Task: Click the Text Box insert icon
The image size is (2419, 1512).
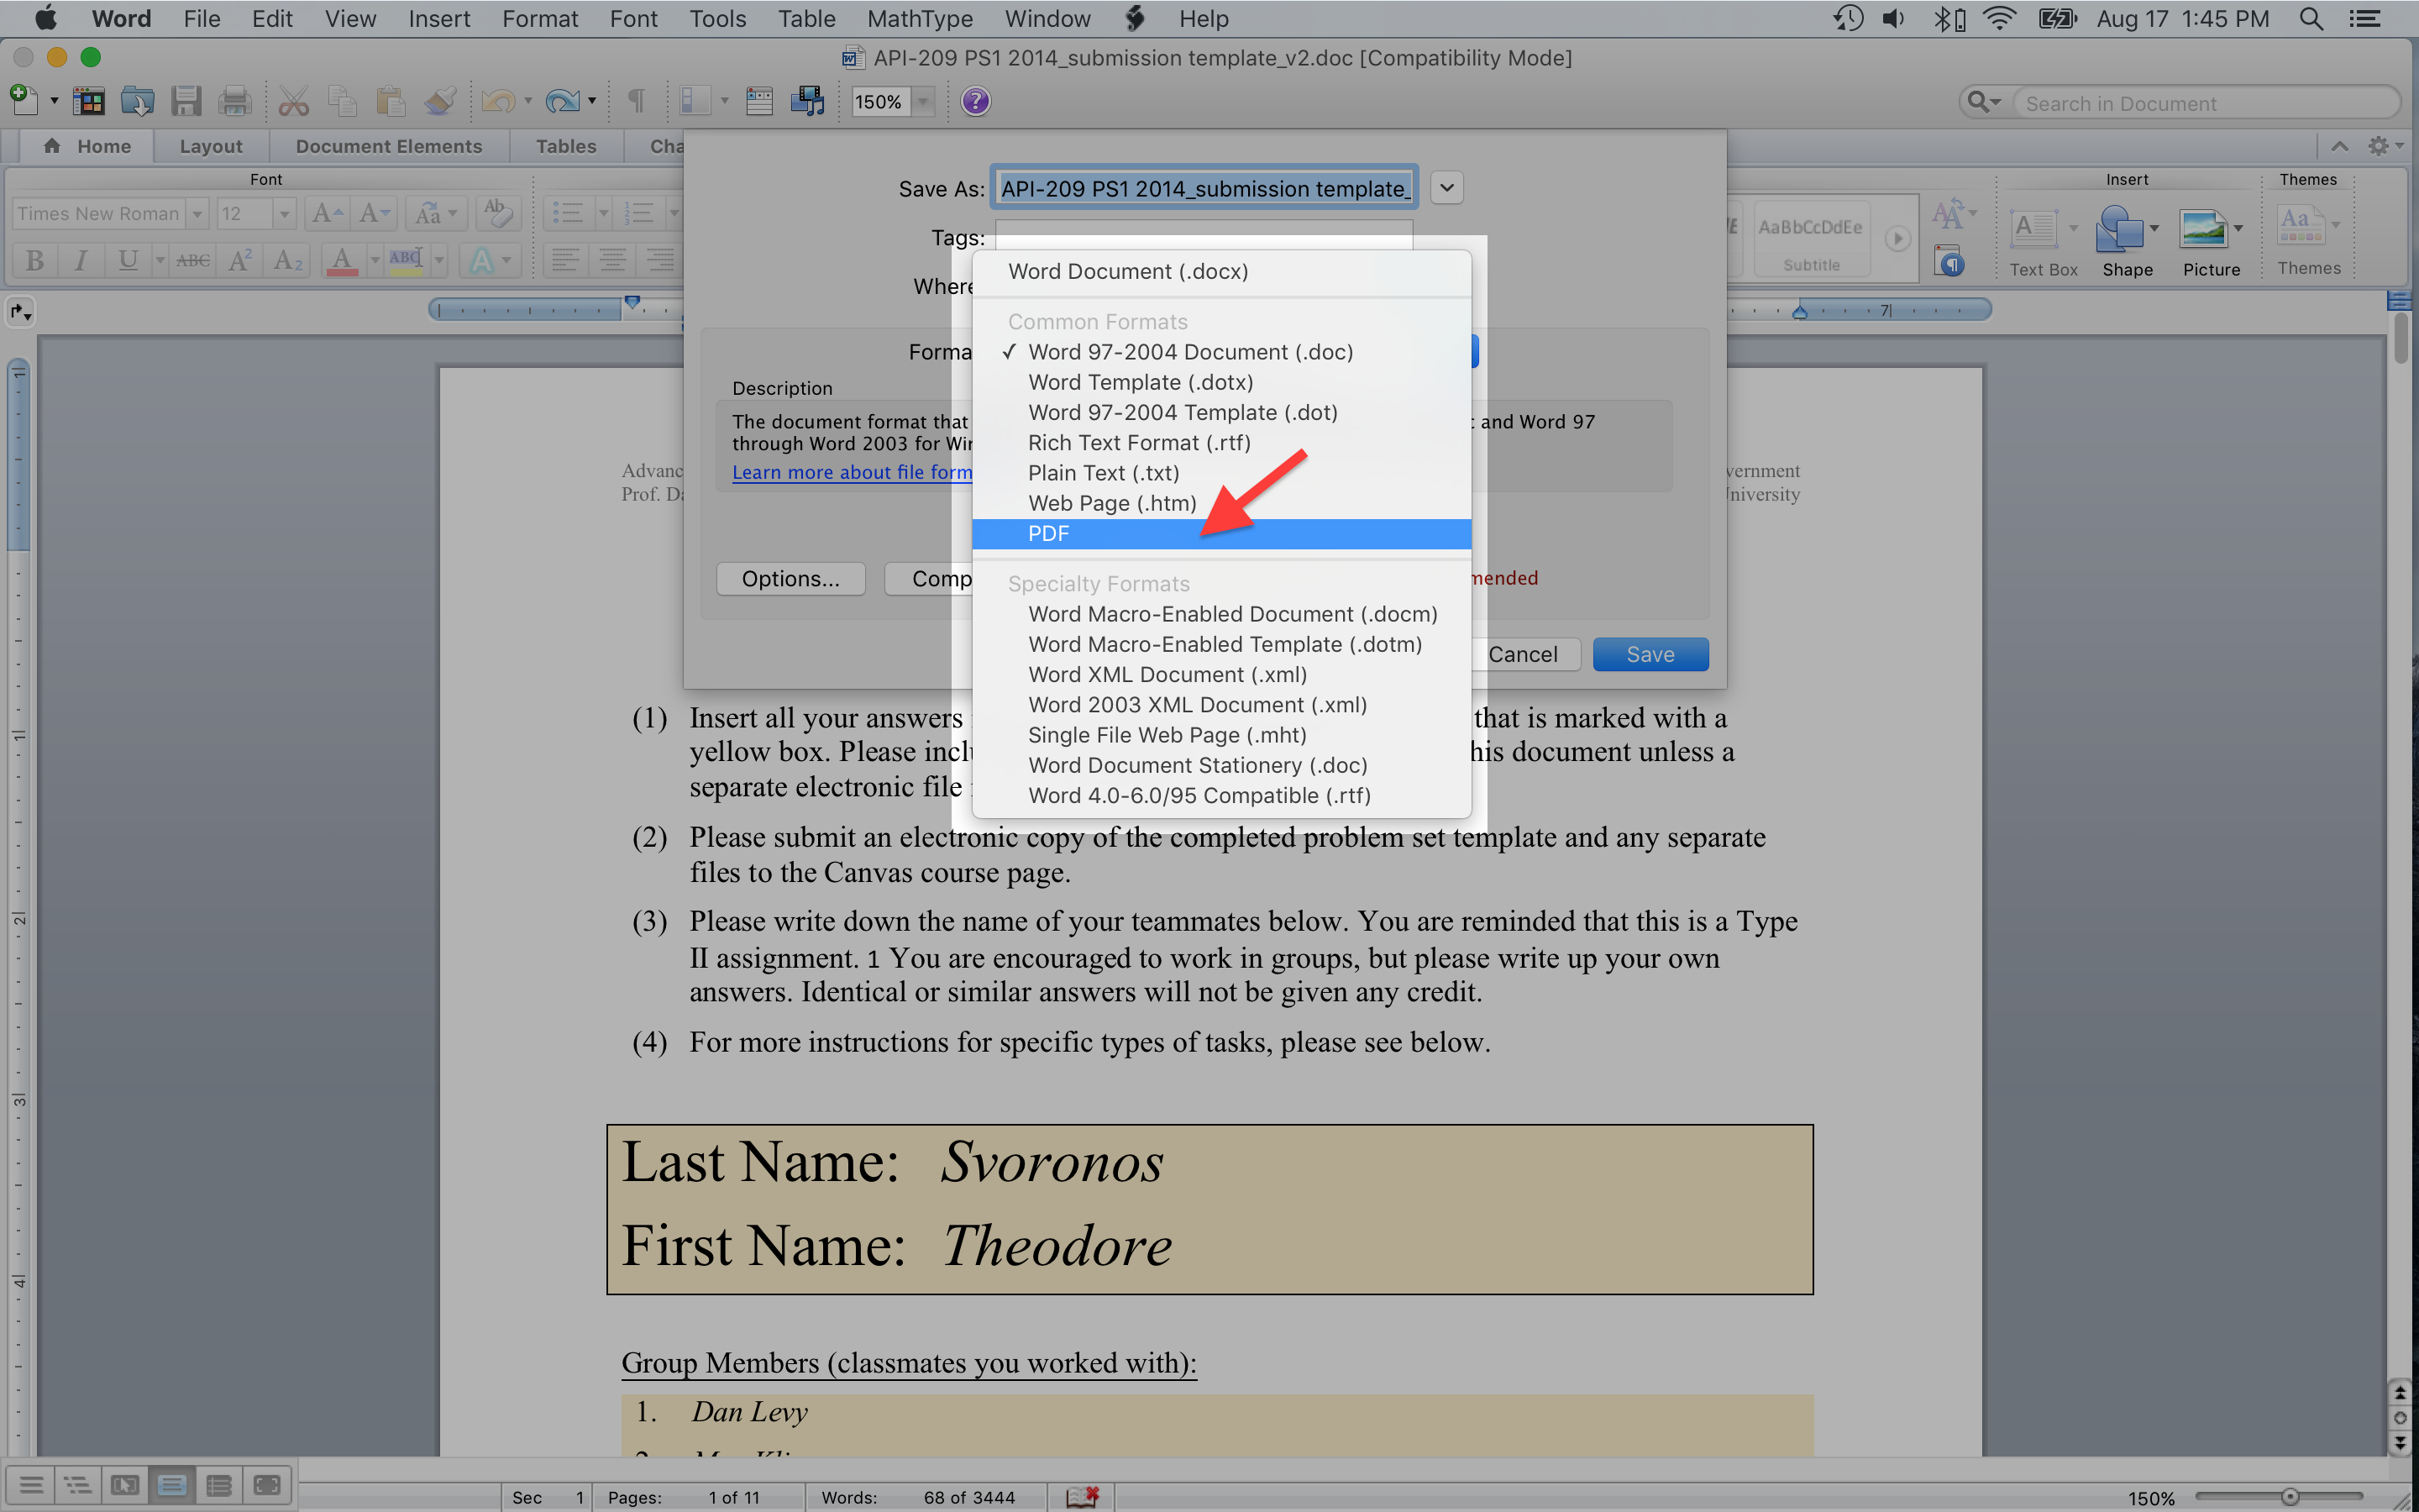Action: pos(2033,229)
